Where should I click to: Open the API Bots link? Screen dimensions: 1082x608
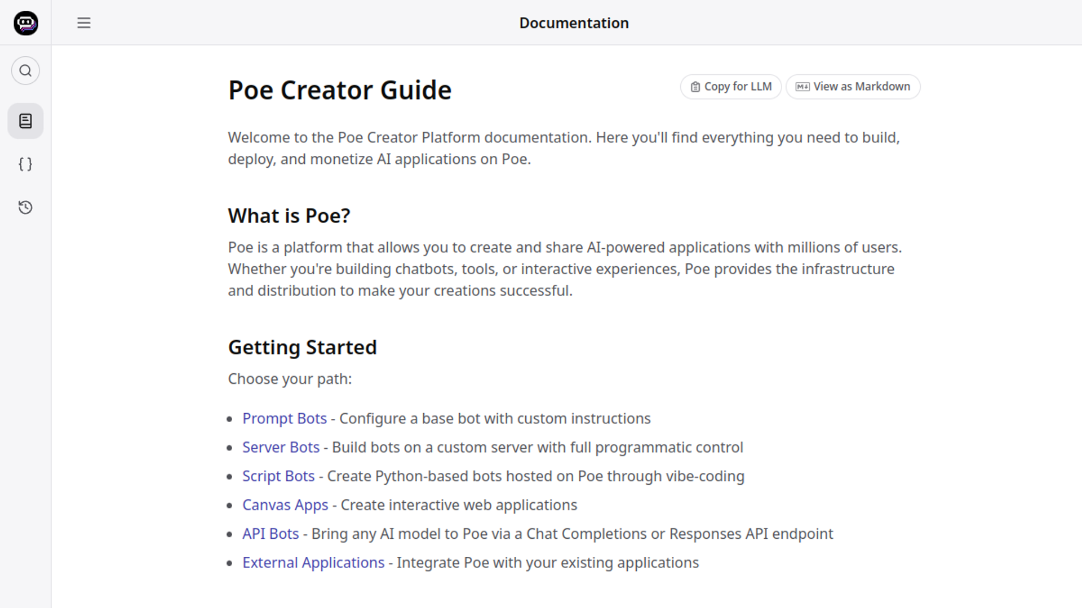[270, 534]
